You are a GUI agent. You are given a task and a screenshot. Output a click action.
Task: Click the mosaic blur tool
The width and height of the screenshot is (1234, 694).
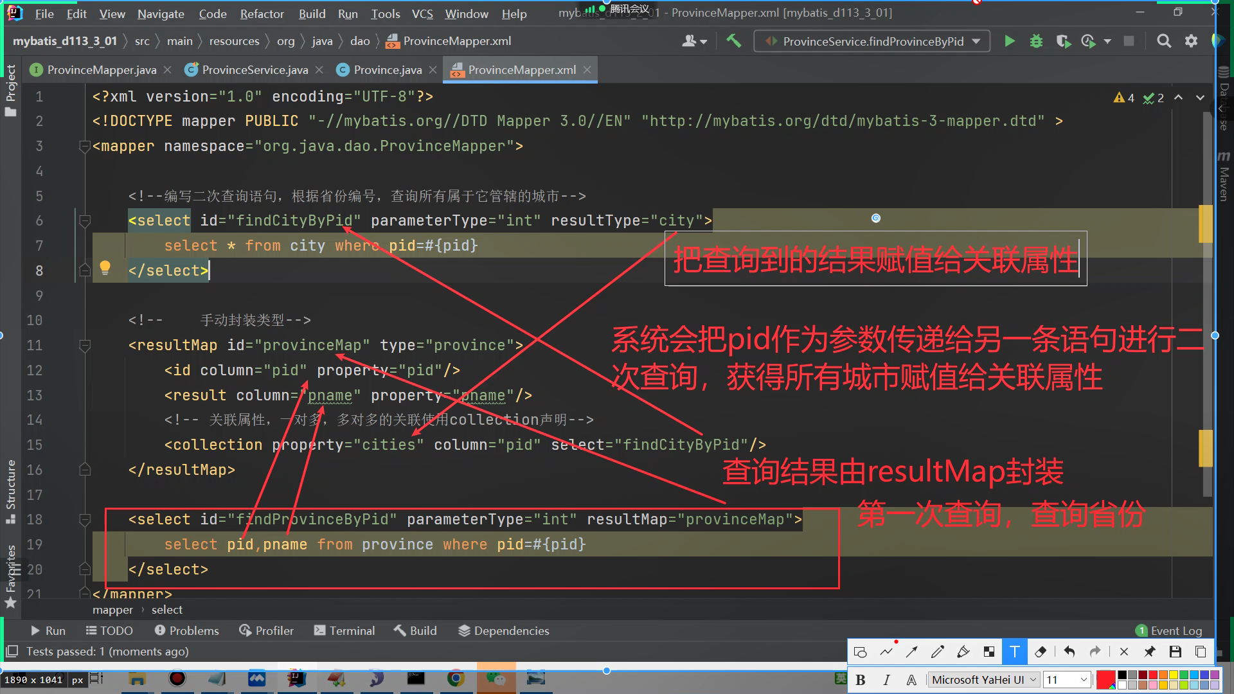pyautogui.click(x=989, y=652)
